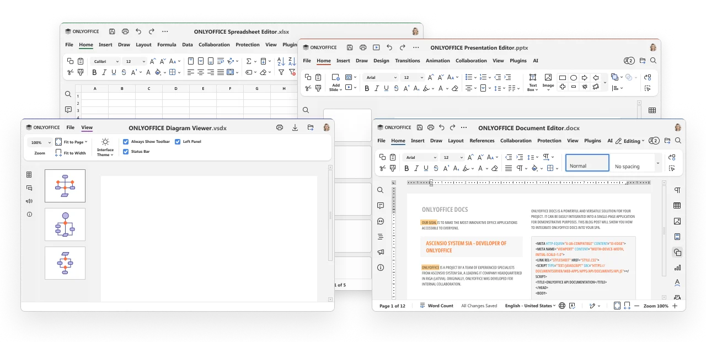706x342 pixels.
Task: Click Page 1 of 12 in the status bar
Action: coord(392,306)
